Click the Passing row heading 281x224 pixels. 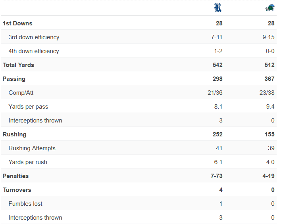click(14, 79)
